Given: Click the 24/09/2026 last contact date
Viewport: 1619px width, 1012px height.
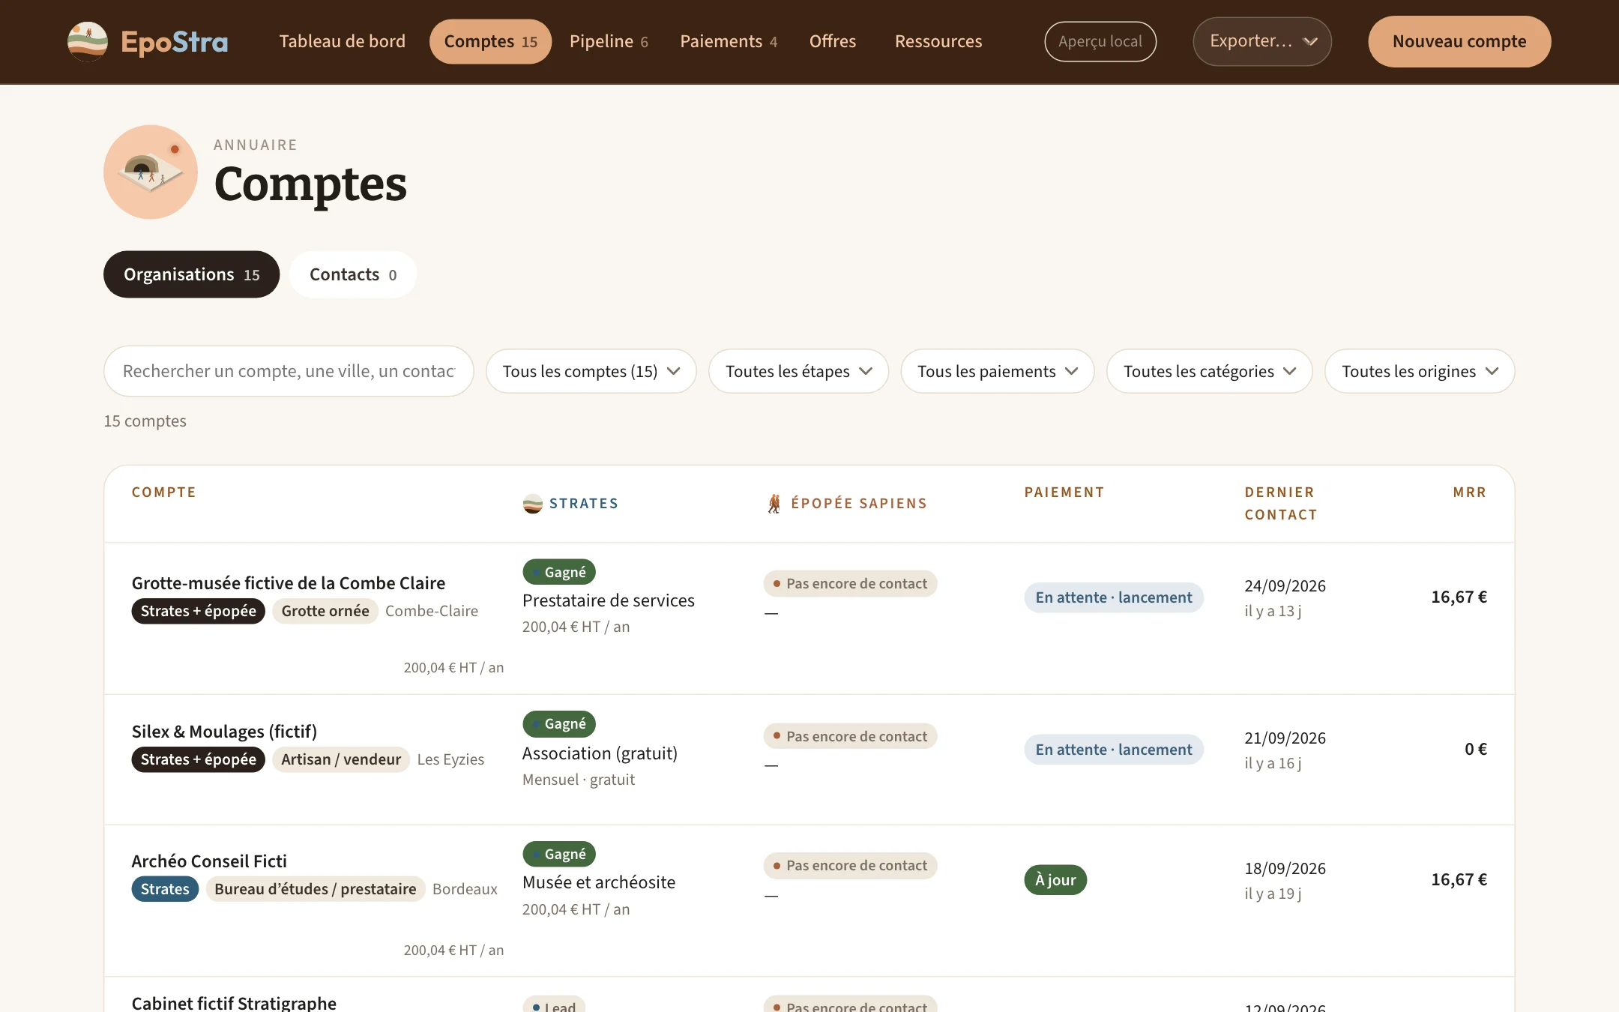Looking at the screenshot, I should click(x=1285, y=586).
